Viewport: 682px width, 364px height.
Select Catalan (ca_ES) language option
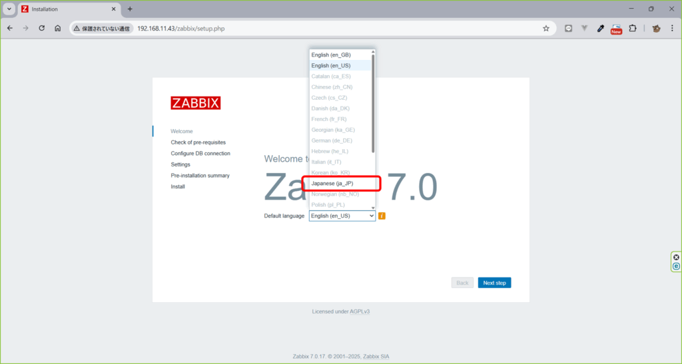(340, 76)
